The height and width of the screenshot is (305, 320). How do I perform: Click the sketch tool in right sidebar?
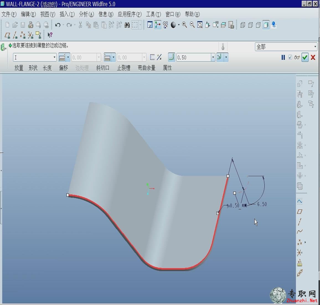(x=300, y=201)
